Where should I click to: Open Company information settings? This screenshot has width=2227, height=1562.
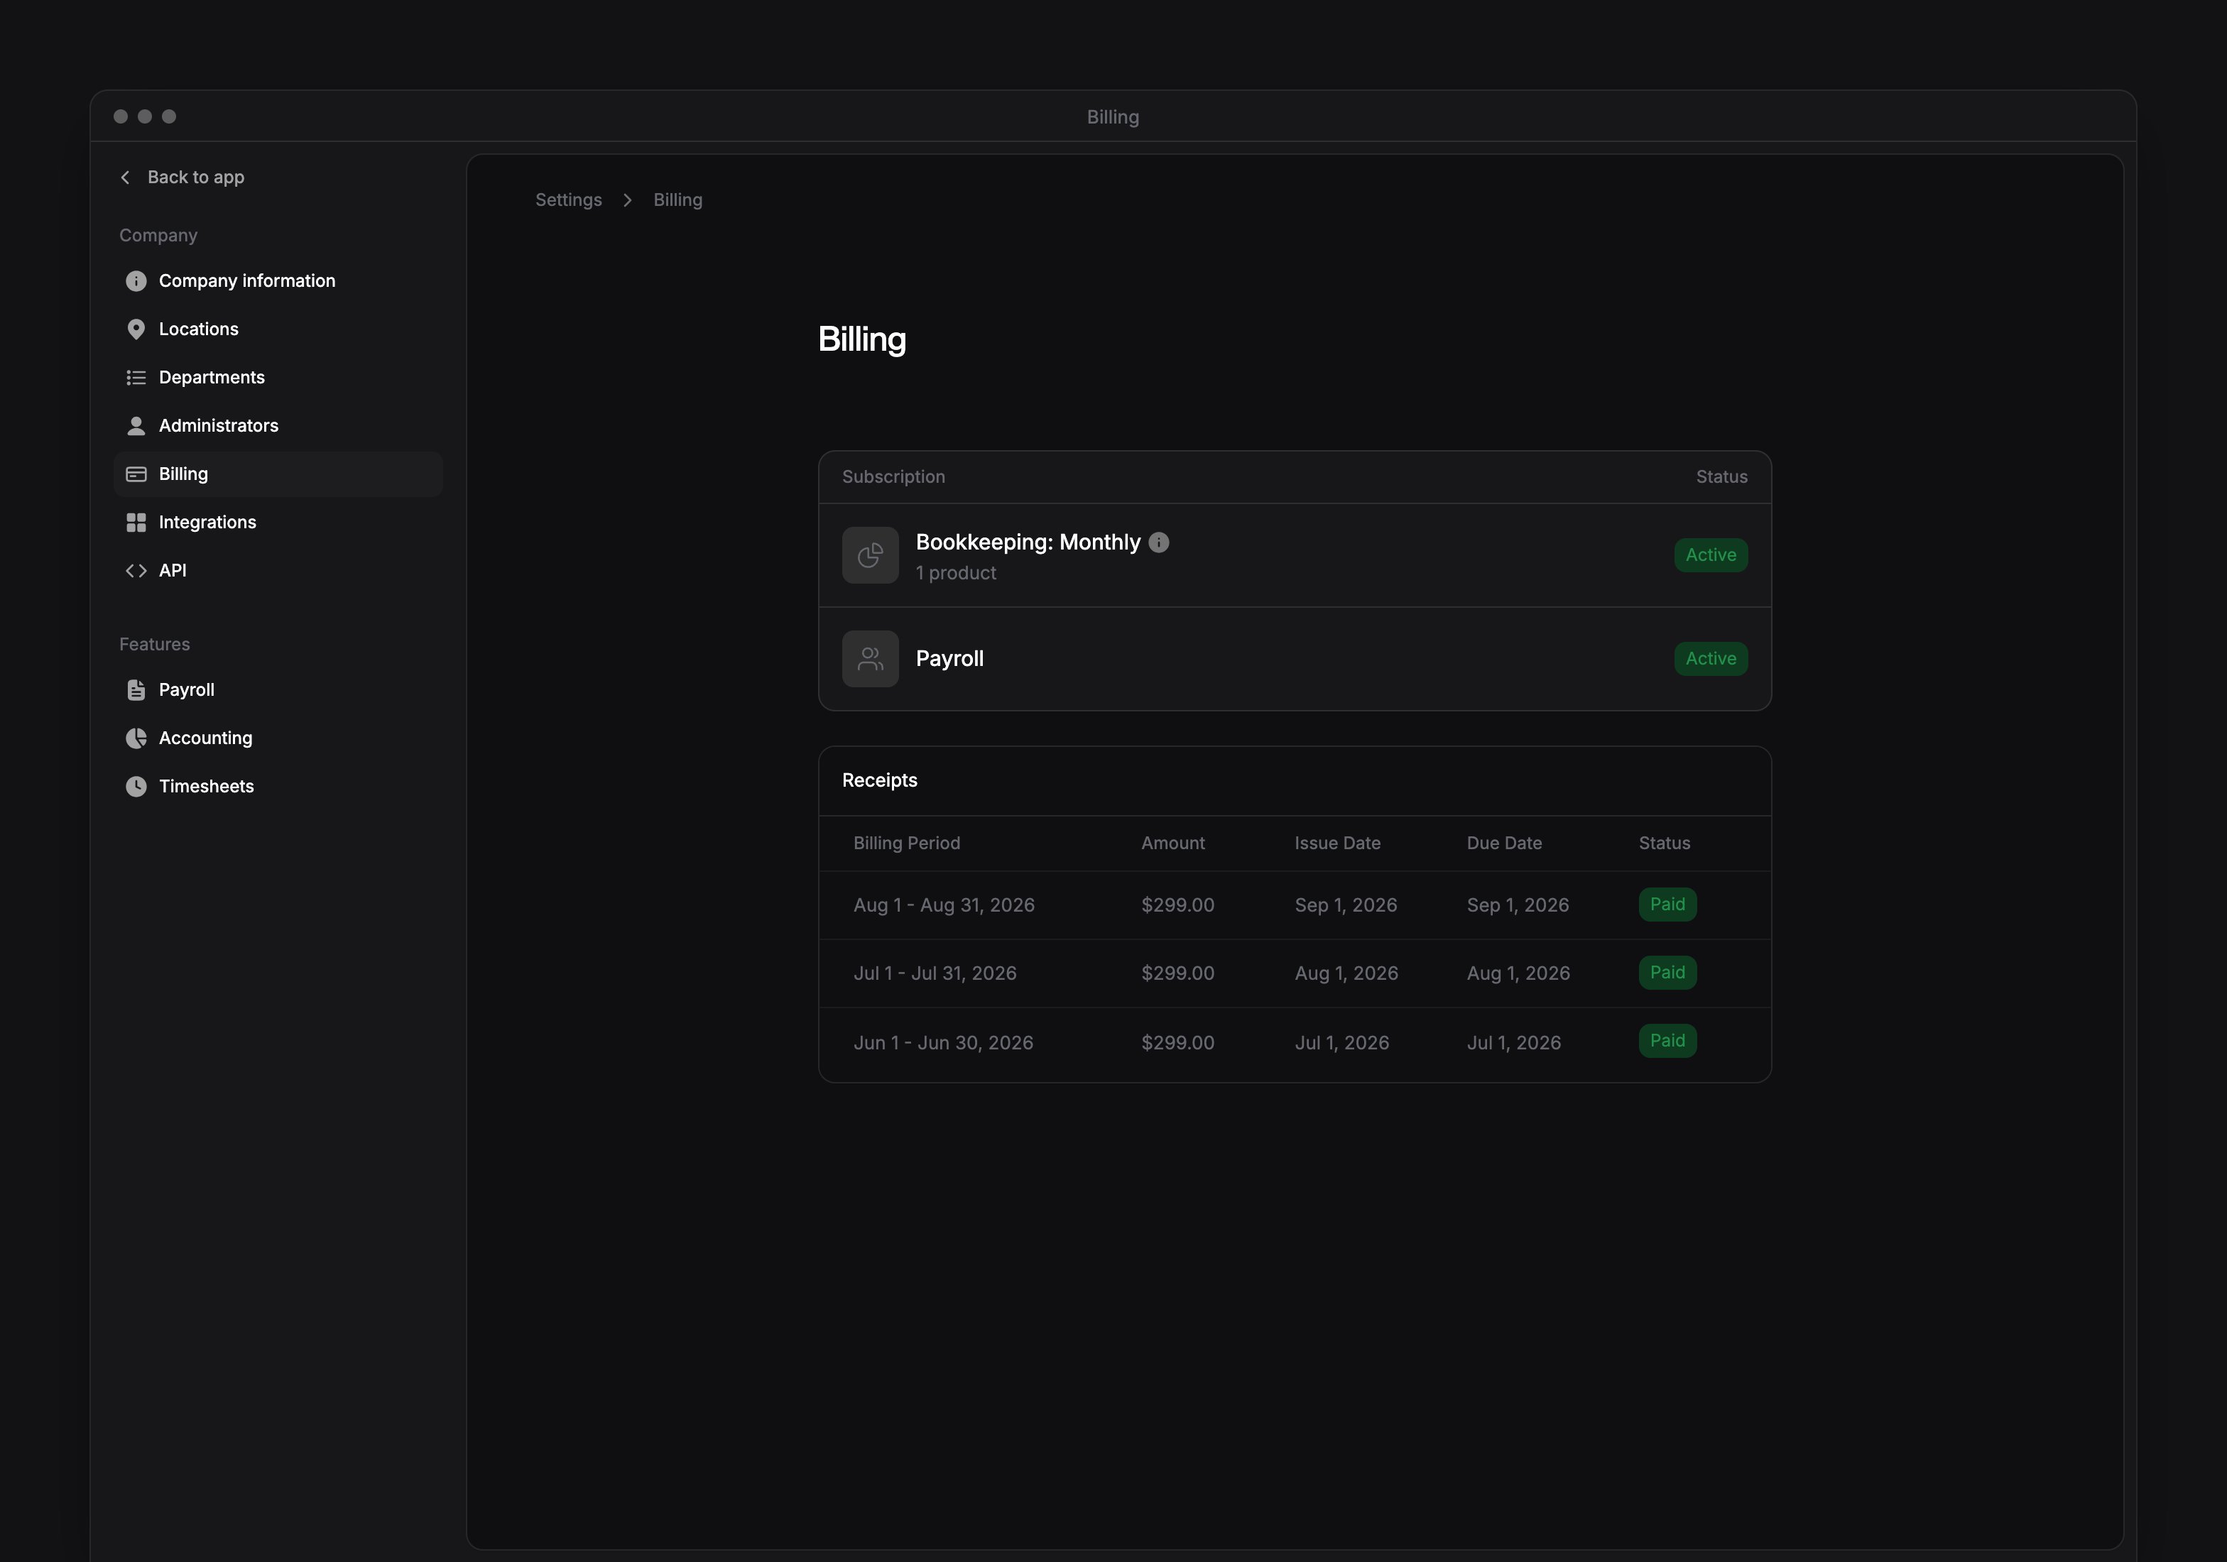(278, 280)
